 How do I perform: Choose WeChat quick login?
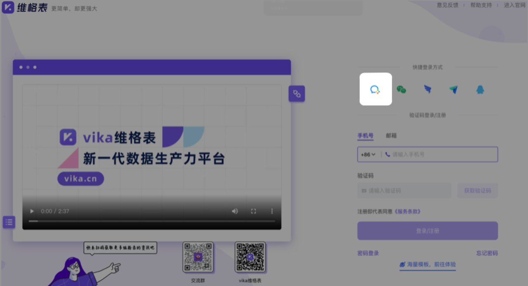pos(401,89)
